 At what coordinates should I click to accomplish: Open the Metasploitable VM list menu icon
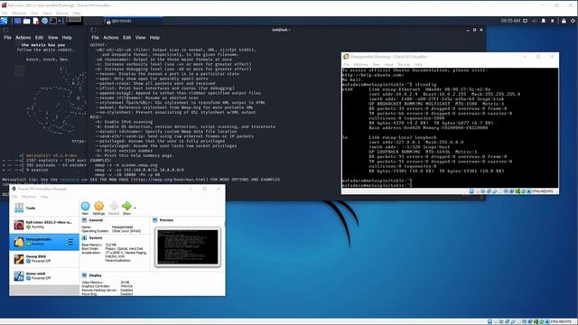70,242
